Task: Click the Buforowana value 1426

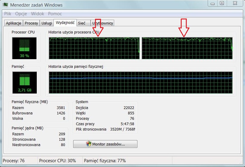Action: click(61, 113)
